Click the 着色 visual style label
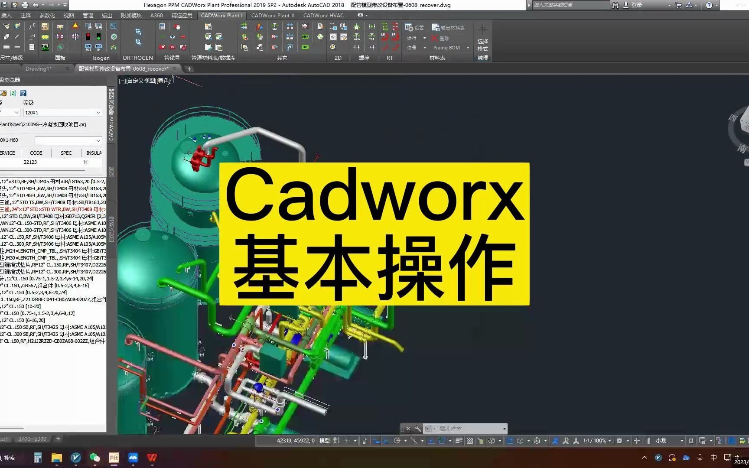The image size is (749, 468). coord(164,81)
